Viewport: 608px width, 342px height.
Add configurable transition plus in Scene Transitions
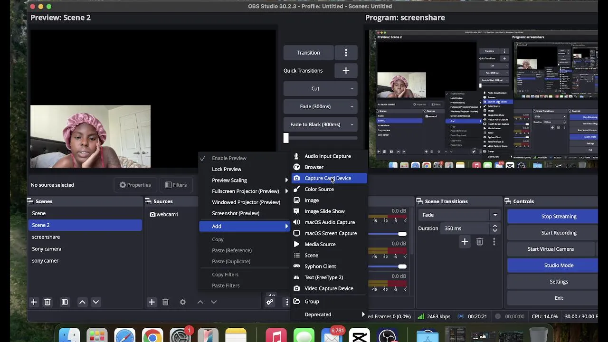pyautogui.click(x=465, y=242)
